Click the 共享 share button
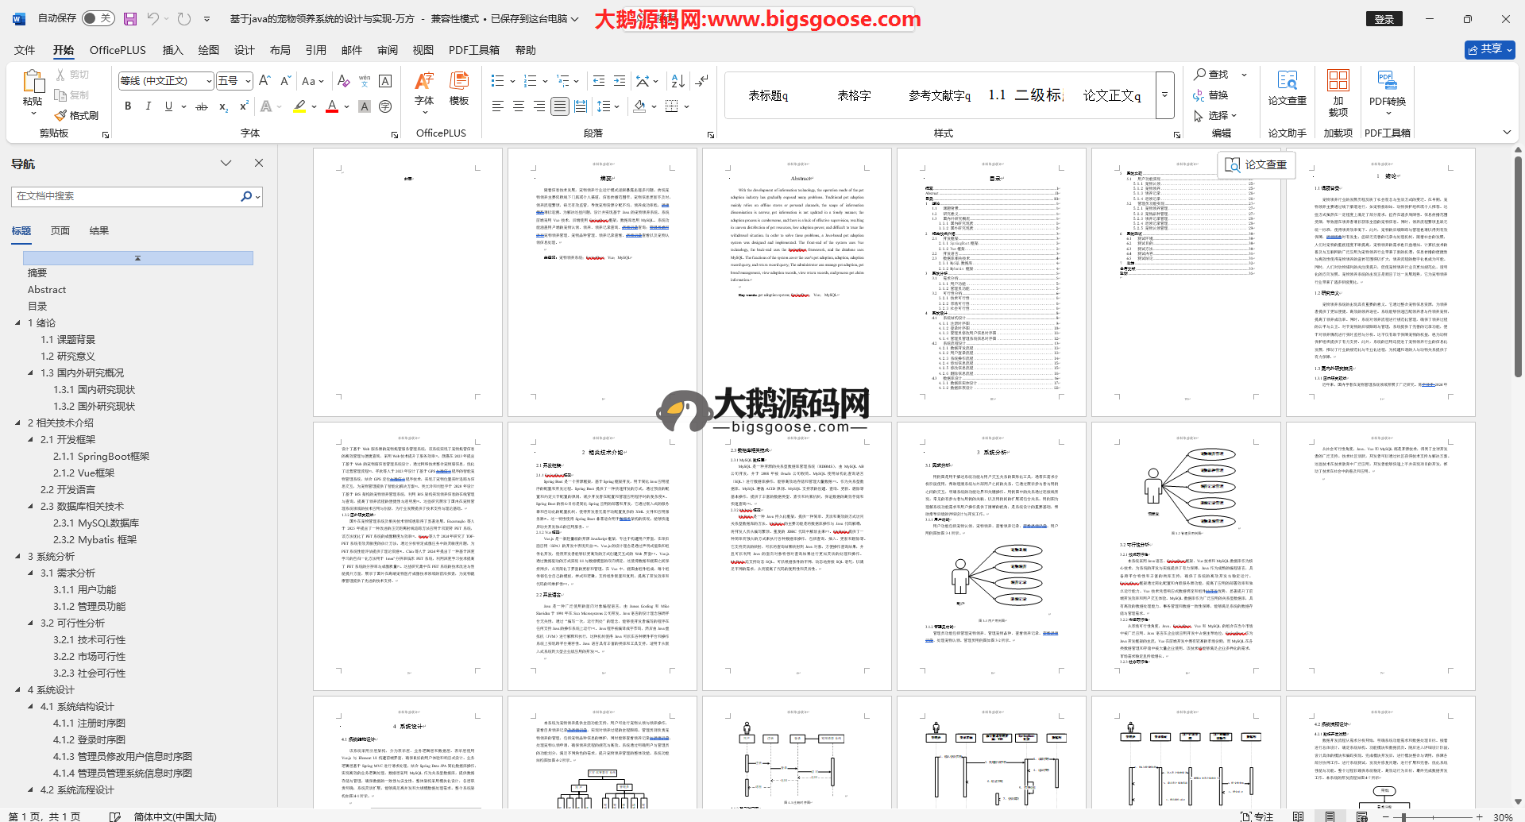This screenshot has height=822, width=1525. (1489, 49)
